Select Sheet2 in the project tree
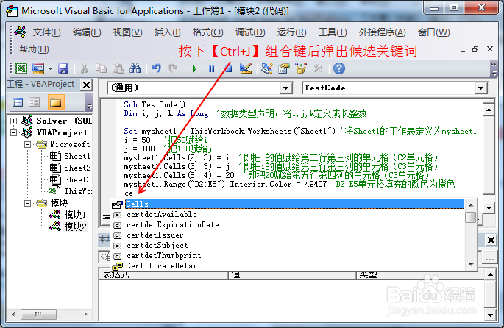The image size is (504, 328). (71, 168)
